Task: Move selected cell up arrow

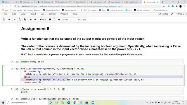Action: (31, 20)
